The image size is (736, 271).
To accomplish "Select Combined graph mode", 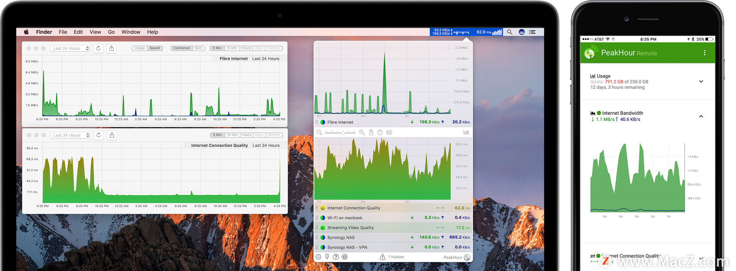I will click(181, 48).
